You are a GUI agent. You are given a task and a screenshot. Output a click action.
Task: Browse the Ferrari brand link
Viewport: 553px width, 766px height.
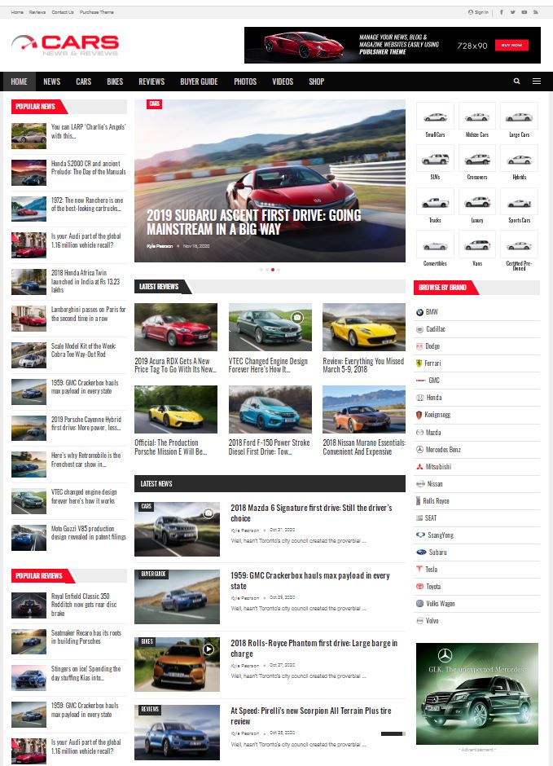click(x=432, y=363)
